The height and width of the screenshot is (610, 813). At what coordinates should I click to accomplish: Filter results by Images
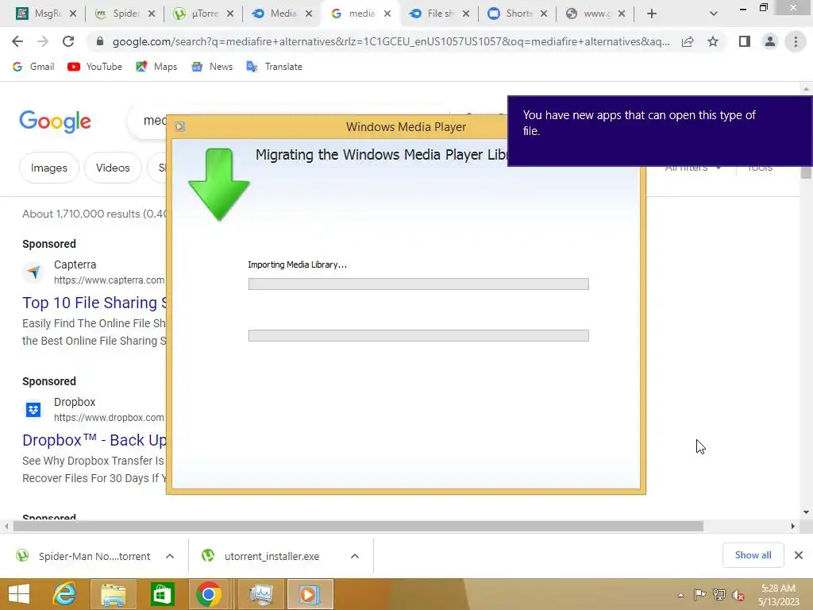point(48,168)
